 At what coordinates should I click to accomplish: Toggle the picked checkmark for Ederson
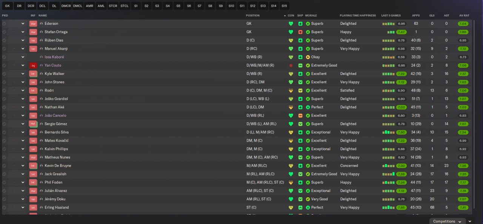point(4,24)
